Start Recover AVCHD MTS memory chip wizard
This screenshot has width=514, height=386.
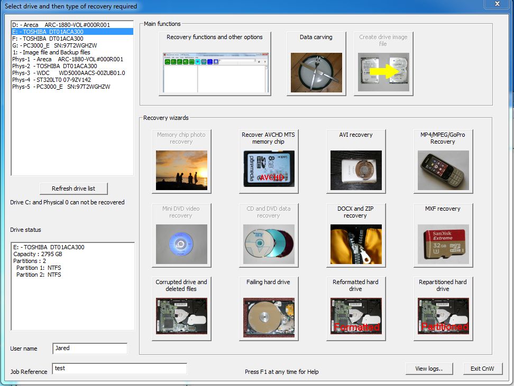(268, 161)
